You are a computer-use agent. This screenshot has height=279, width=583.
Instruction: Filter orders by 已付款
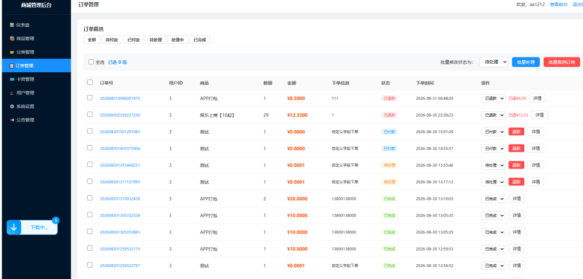[133, 40]
